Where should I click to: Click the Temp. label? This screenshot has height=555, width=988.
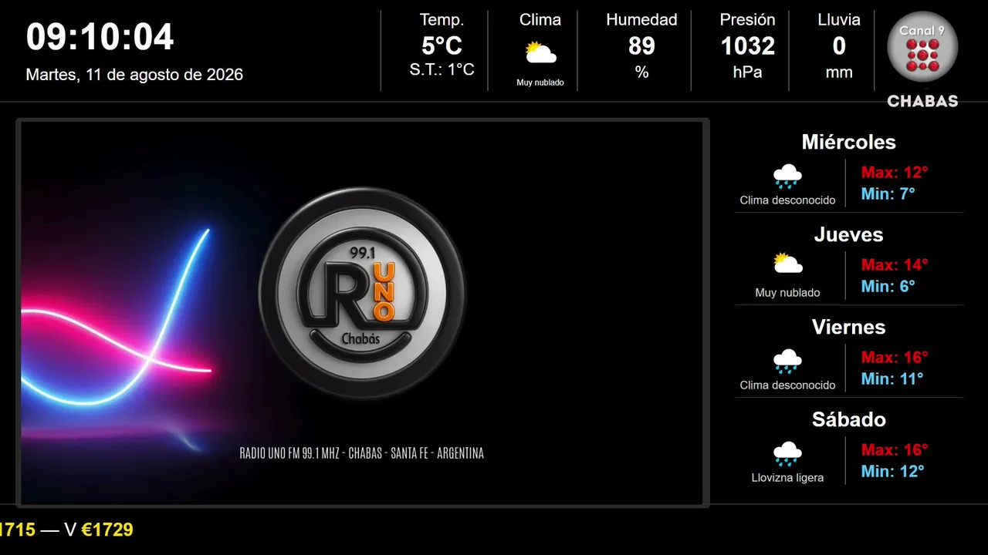(442, 20)
